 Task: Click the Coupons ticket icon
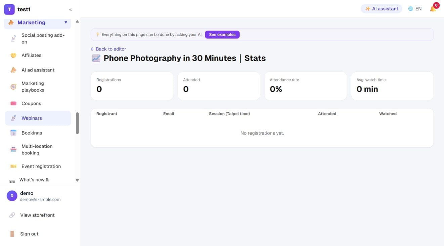click(x=13, y=104)
